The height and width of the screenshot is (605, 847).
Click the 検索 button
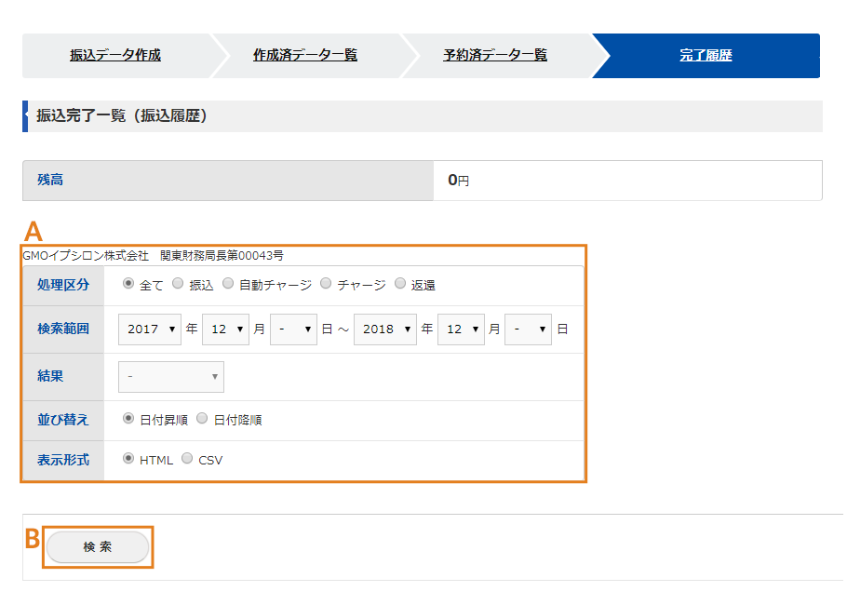98,547
